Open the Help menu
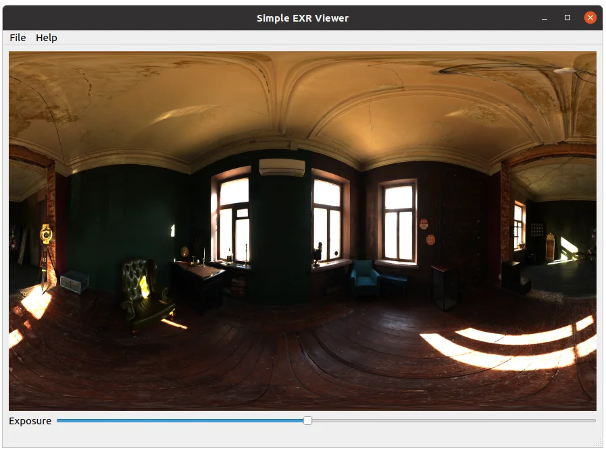This screenshot has width=606, height=454. (47, 38)
